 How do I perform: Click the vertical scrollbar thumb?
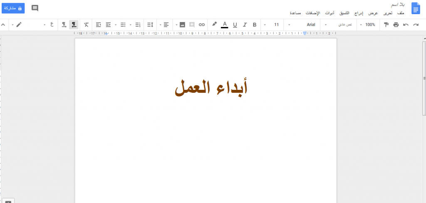coord(424,78)
